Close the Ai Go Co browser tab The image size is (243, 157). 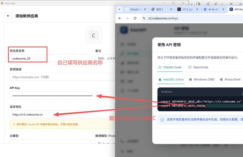[x=223, y=9]
